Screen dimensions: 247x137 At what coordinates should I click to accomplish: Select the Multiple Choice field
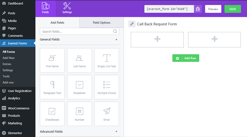pos(106,87)
